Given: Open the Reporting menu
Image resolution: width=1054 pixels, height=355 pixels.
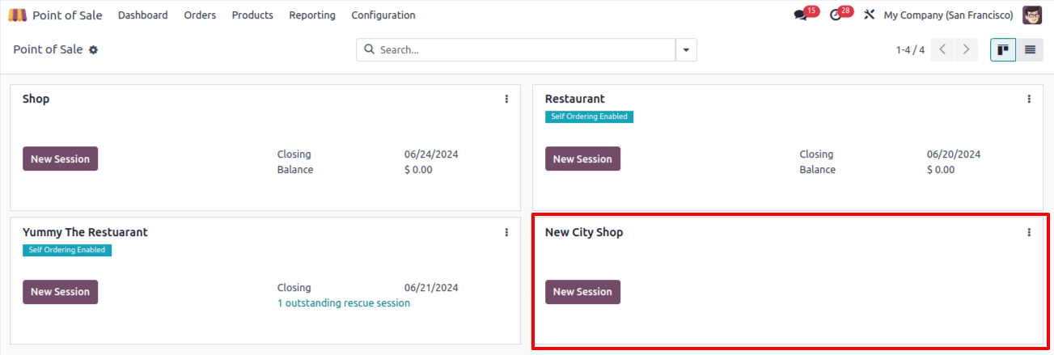Looking at the screenshot, I should click(x=312, y=15).
